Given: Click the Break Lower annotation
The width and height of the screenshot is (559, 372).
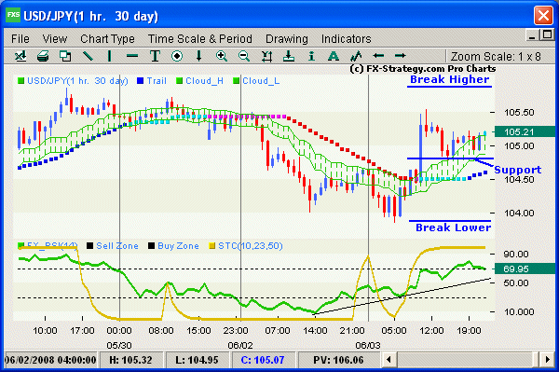Looking at the screenshot, I should pyautogui.click(x=453, y=227).
